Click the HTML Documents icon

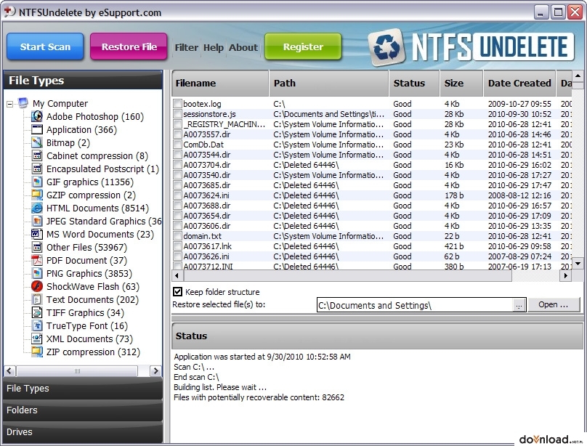pyautogui.click(x=36, y=208)
